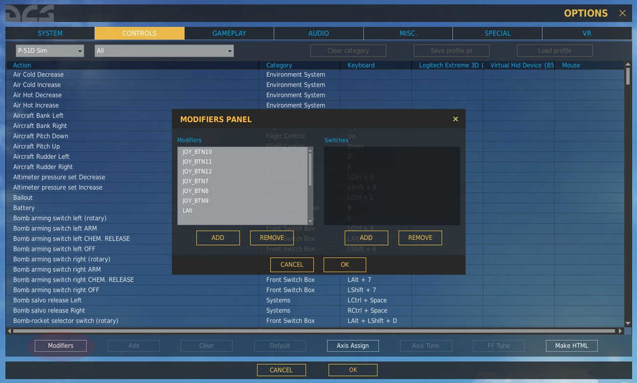The height and width of the screenshot is (383, 637).
Task: Click the Clear category button
Action: tap(348, 51)
